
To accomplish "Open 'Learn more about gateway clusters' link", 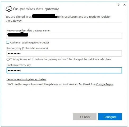I will pos(26,79).
